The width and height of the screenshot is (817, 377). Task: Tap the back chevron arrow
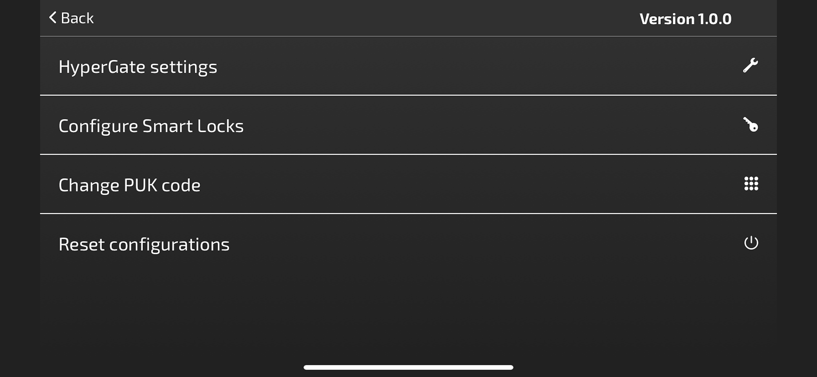53,18
